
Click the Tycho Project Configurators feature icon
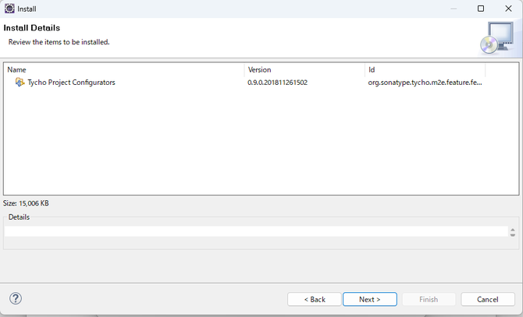20,82
